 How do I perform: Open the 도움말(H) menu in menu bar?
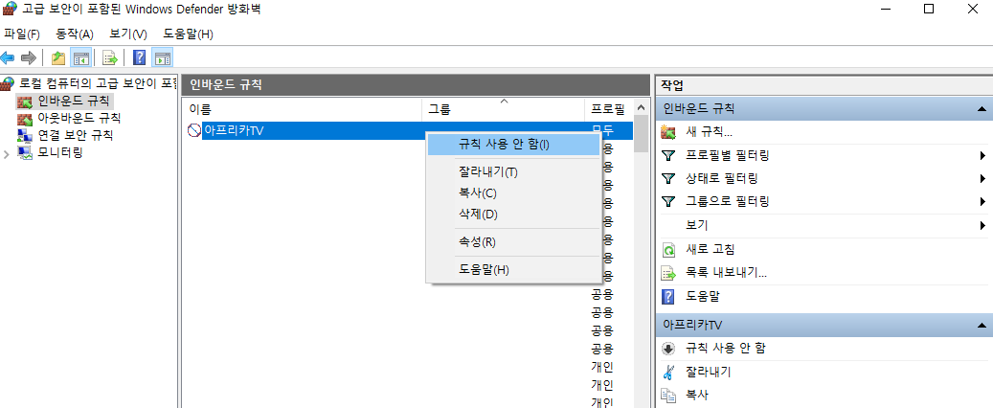(x=188, y=34)
